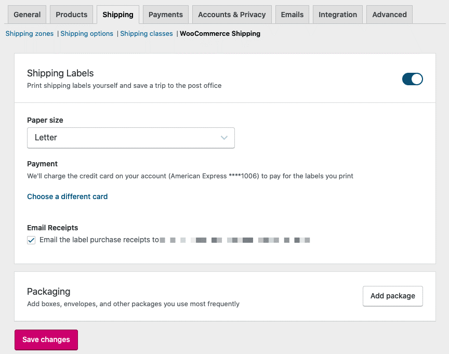Select the WooCommerce Shipping sub-section
The width and height of the screenshot is (449, 354).
pos(220,34)
